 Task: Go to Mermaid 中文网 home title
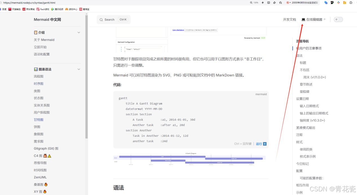[x=47, y=20]
